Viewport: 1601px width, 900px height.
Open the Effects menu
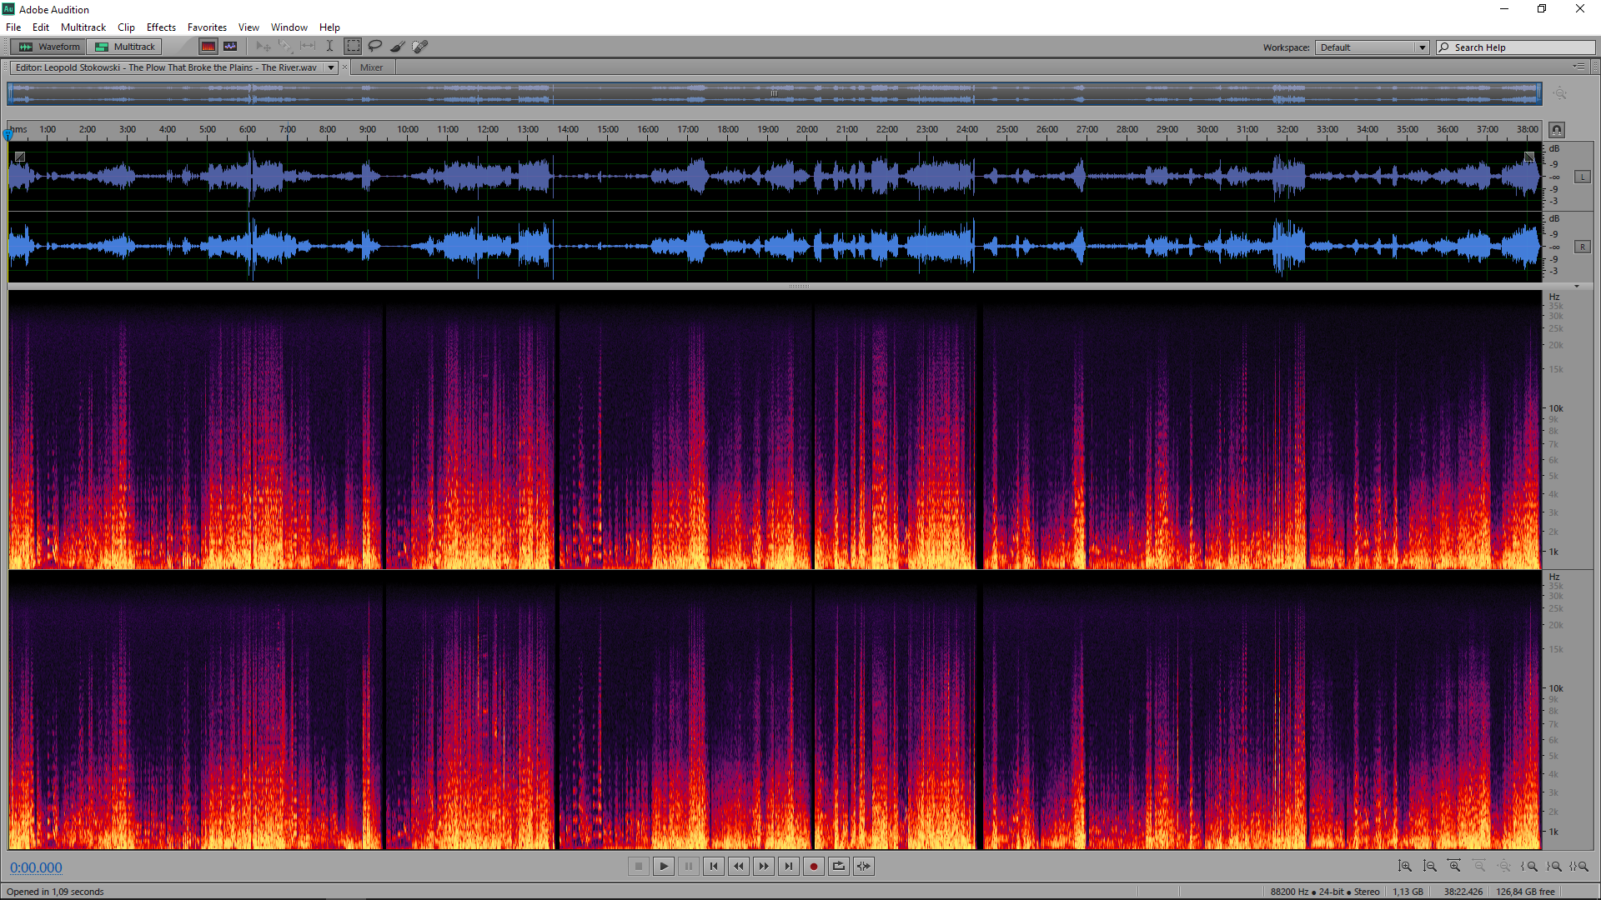(x=161, y=27)
